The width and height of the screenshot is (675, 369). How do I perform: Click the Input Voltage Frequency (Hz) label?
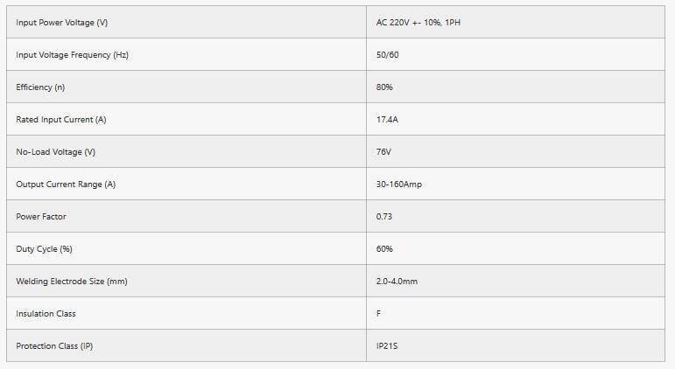click(72, 54)
